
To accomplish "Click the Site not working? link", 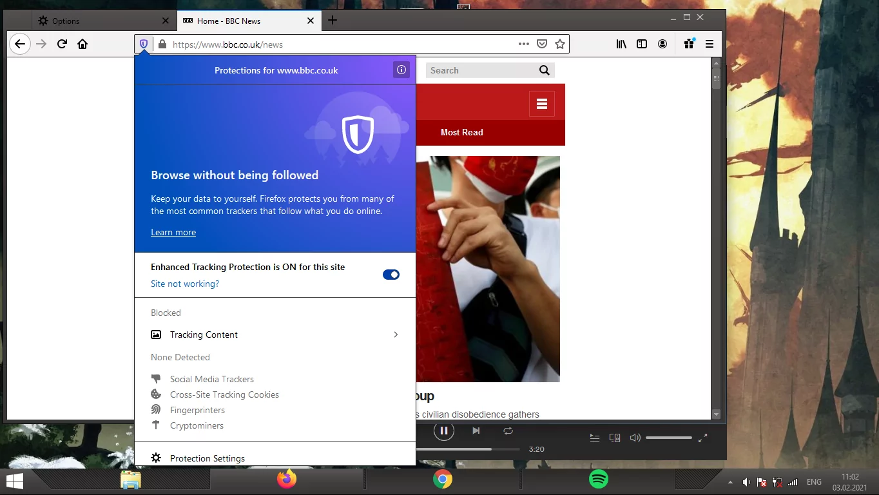I will pos(185,284).
